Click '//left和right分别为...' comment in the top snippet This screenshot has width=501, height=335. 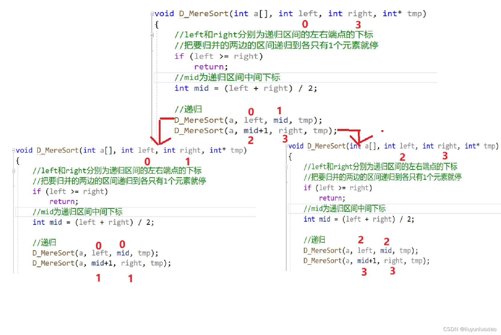[x=274, y=35]
